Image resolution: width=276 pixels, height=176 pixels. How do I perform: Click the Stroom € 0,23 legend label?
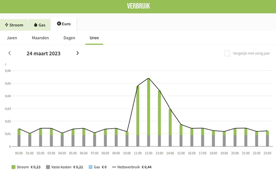pyautogui.click(x=28, y=167)
